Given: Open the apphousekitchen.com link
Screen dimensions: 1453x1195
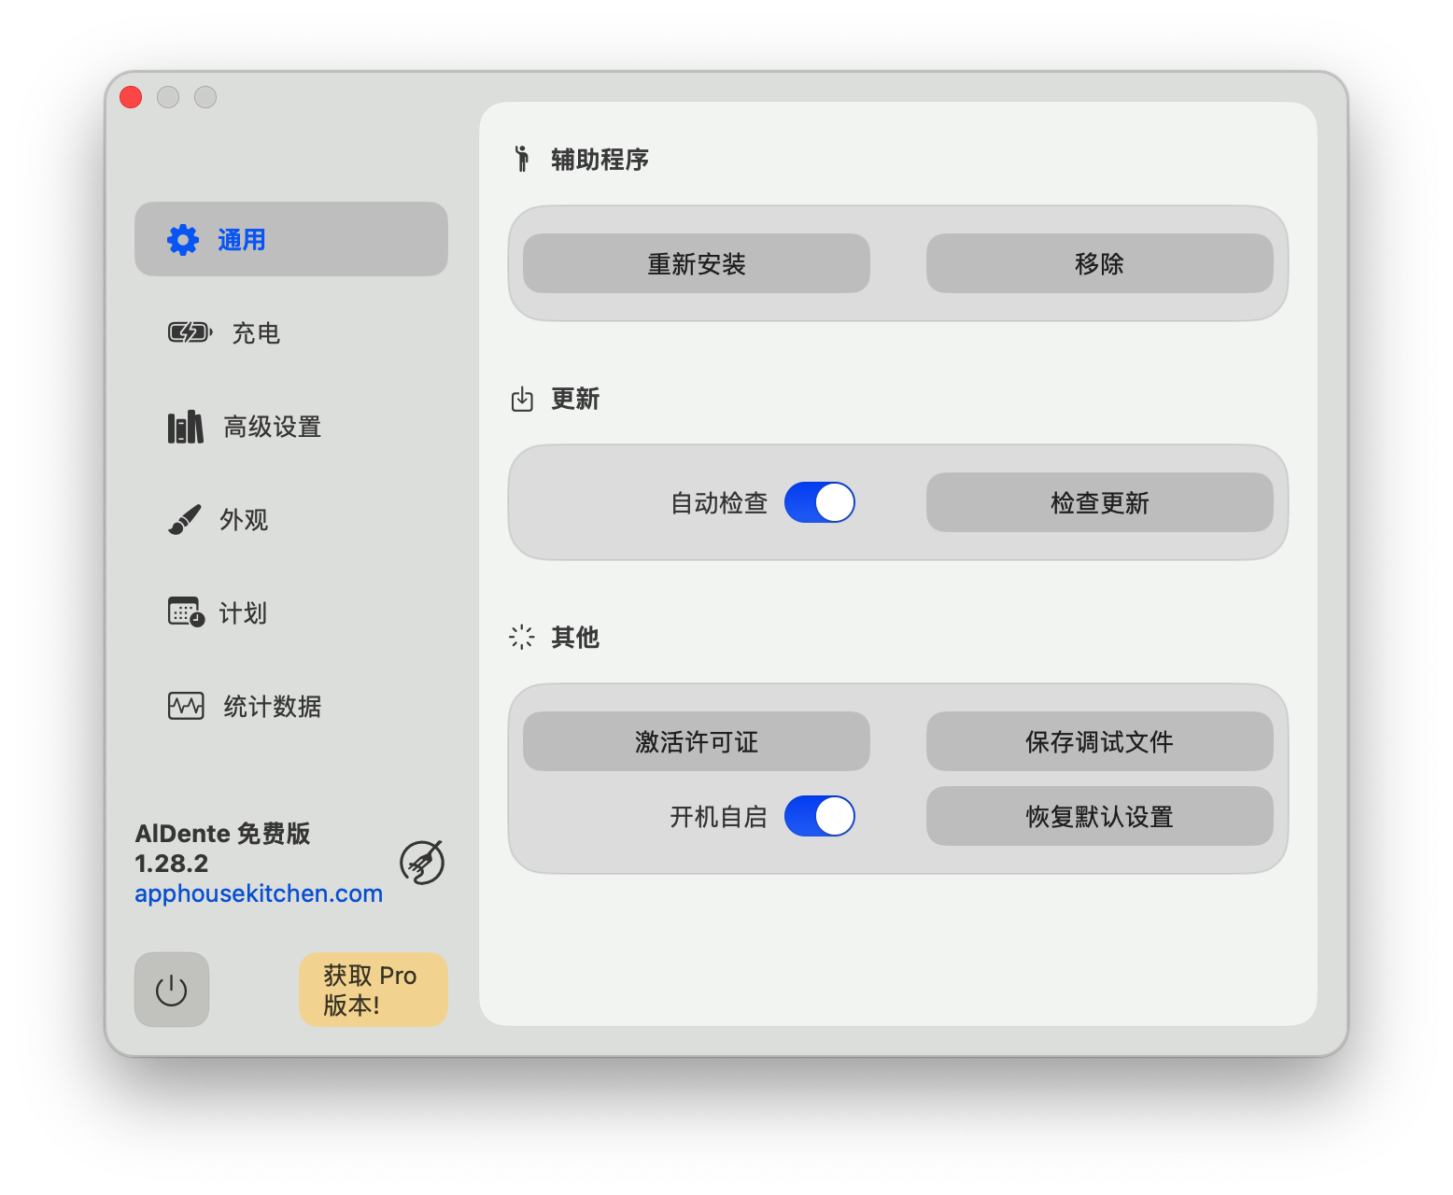Looking at the screenshot, I should point(259,893).
